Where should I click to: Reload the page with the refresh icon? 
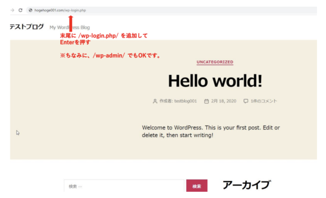pos(20,10)
